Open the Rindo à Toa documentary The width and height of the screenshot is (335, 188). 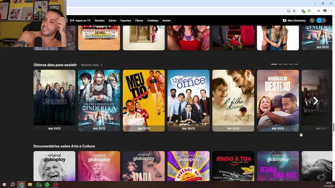click(233, 166)
